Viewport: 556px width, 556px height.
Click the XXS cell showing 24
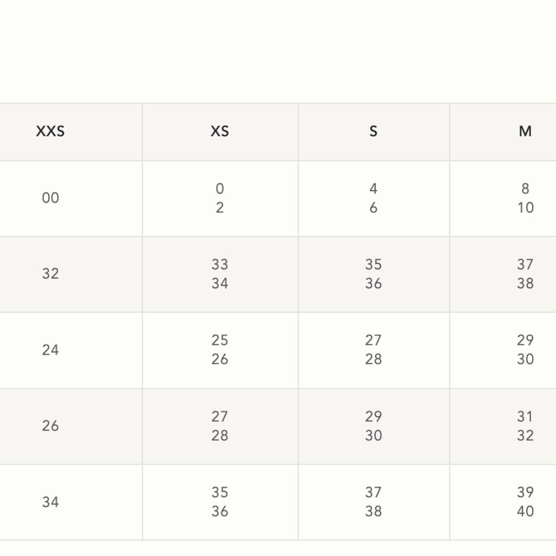pos(51,350)
